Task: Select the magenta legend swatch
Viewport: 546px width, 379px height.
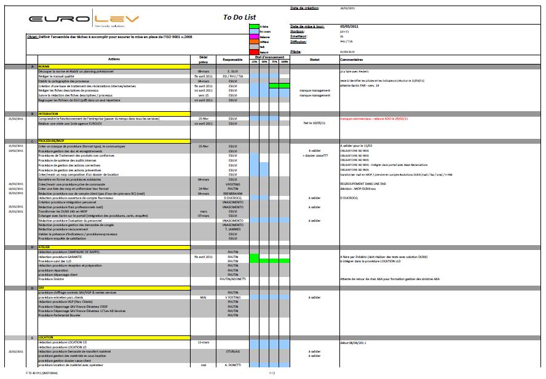Action: tap(254, 36)
